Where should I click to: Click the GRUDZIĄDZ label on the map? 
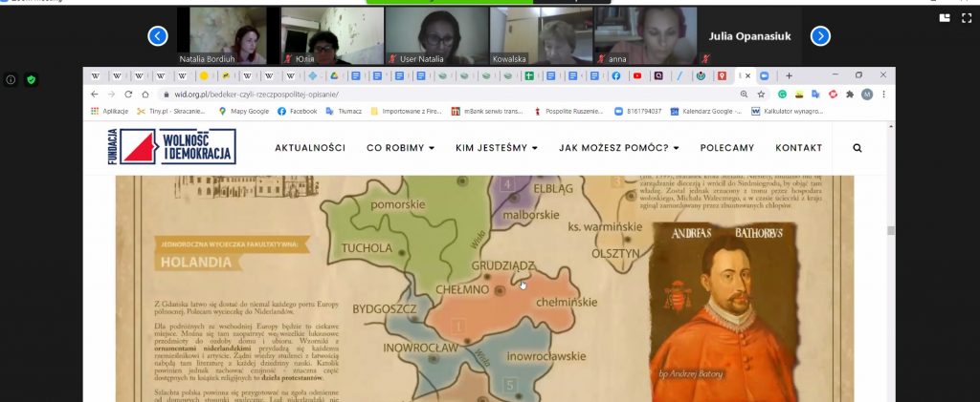[x=503, y=265]
